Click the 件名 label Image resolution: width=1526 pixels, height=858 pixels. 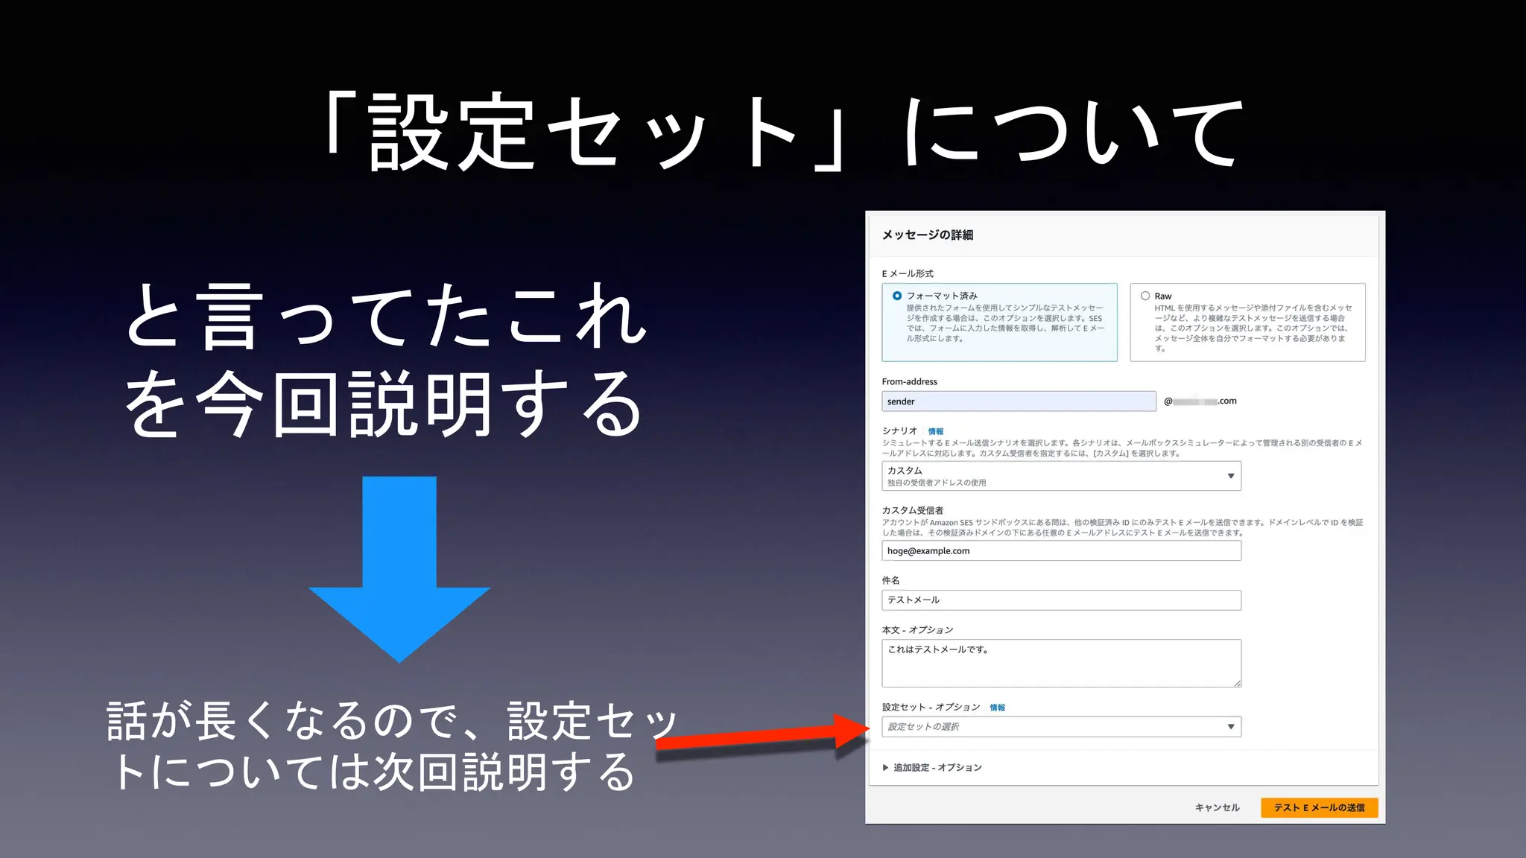click(x=890, y=580)
